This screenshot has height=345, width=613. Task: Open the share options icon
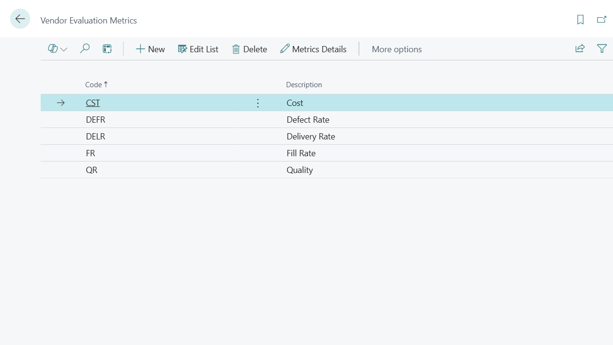580,48
